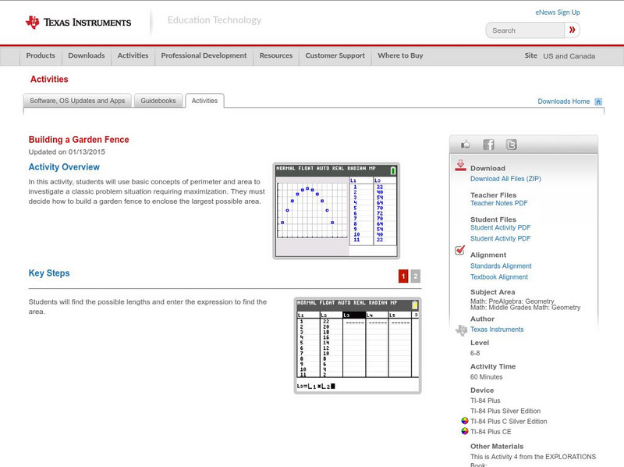
Task: Click the thumbs-up like icon
Action: [466, 144]
